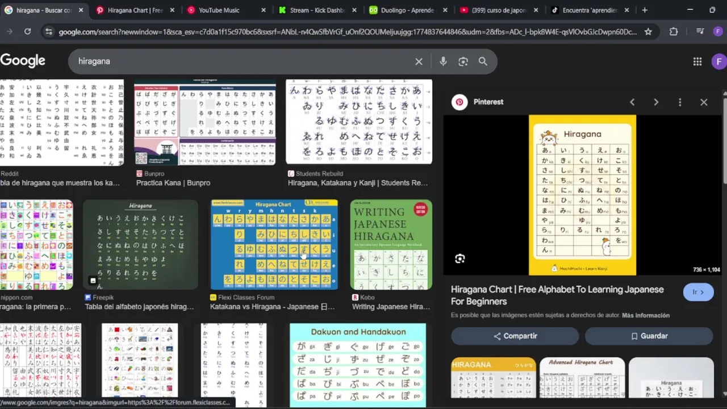Viewport: 727px width, 409px height.
Task: Open Chrome media controls icon
Action: click(x=700, y=32)
